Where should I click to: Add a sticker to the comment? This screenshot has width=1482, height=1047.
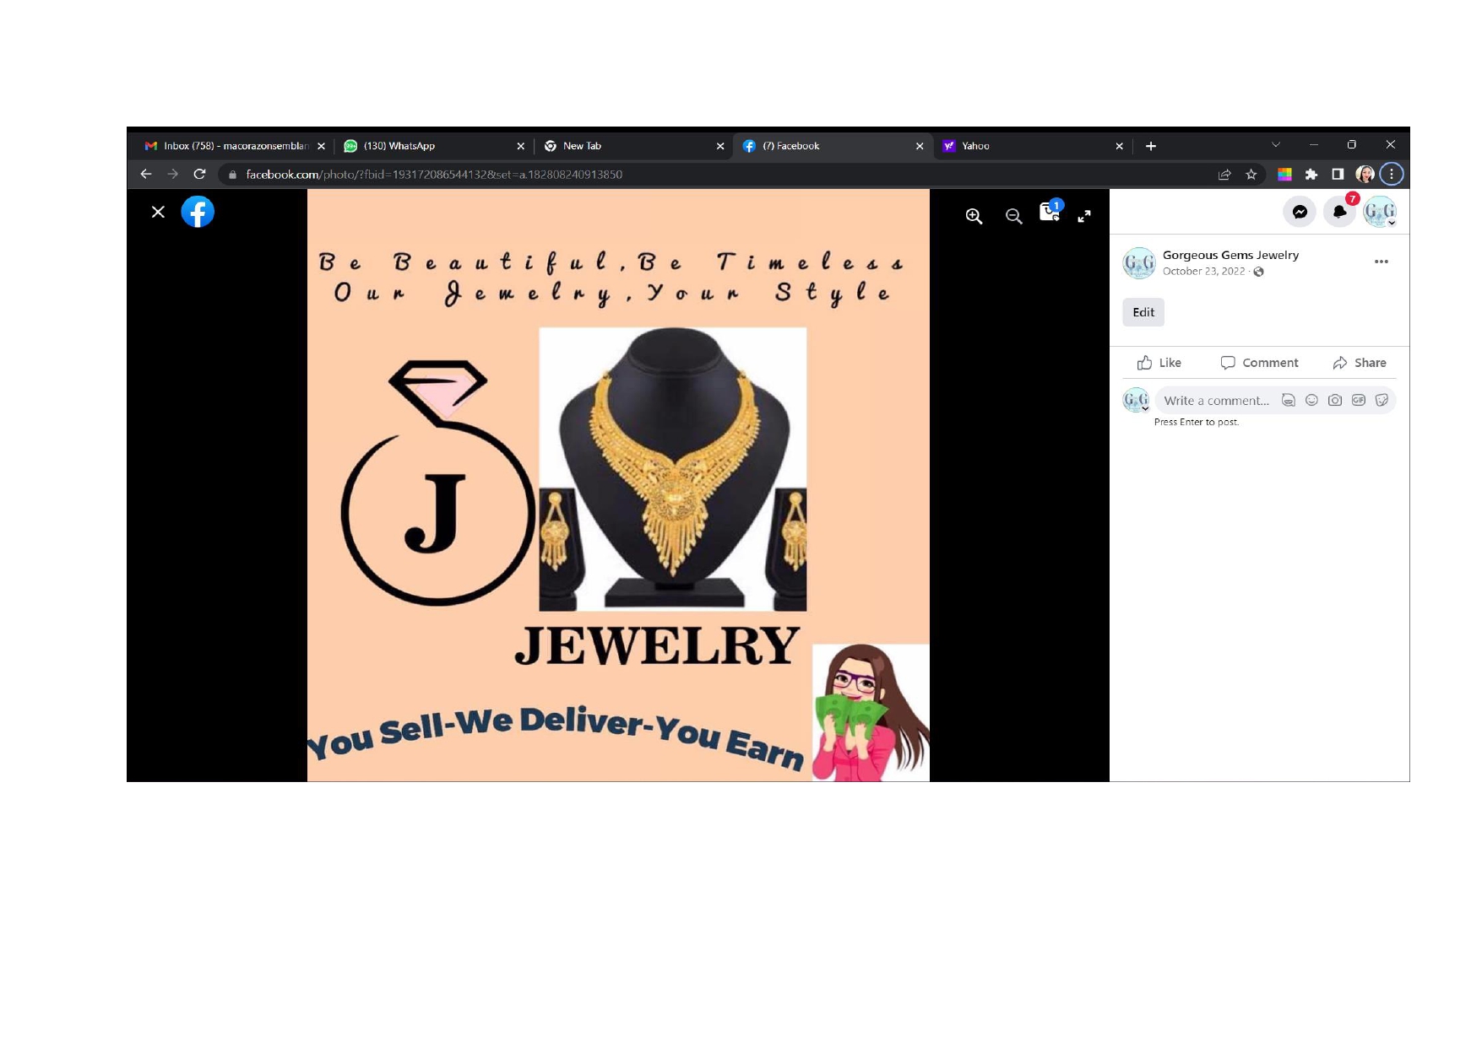1382,400
